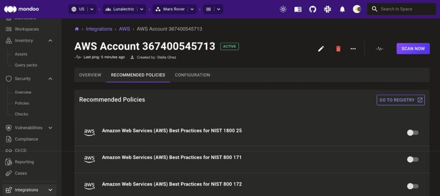Screen dimensions: 440x196
Task: Open Slack via the Slack icon
Action: tap(327, 9)
